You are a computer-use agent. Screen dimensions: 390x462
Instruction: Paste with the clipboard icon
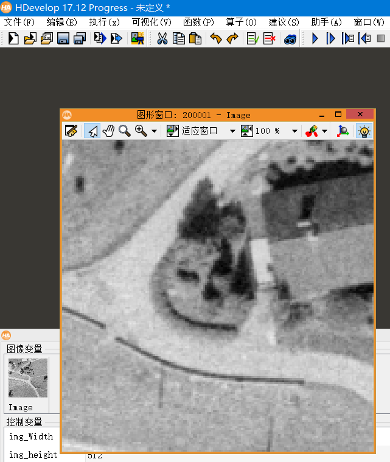[195, 38]
